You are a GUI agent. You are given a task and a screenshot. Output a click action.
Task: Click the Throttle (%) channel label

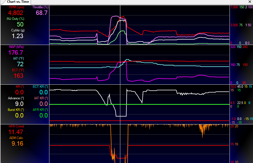(x=40, y=7)
